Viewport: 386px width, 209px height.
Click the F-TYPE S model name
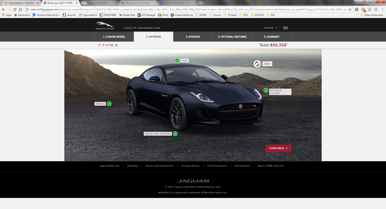click(108, 45)
